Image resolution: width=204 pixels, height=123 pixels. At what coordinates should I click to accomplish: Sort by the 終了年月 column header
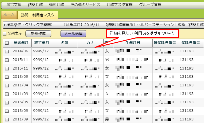tap(41, 43)
